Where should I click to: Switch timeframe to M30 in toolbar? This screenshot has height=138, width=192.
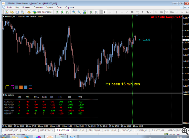click(x=172, y=12)
